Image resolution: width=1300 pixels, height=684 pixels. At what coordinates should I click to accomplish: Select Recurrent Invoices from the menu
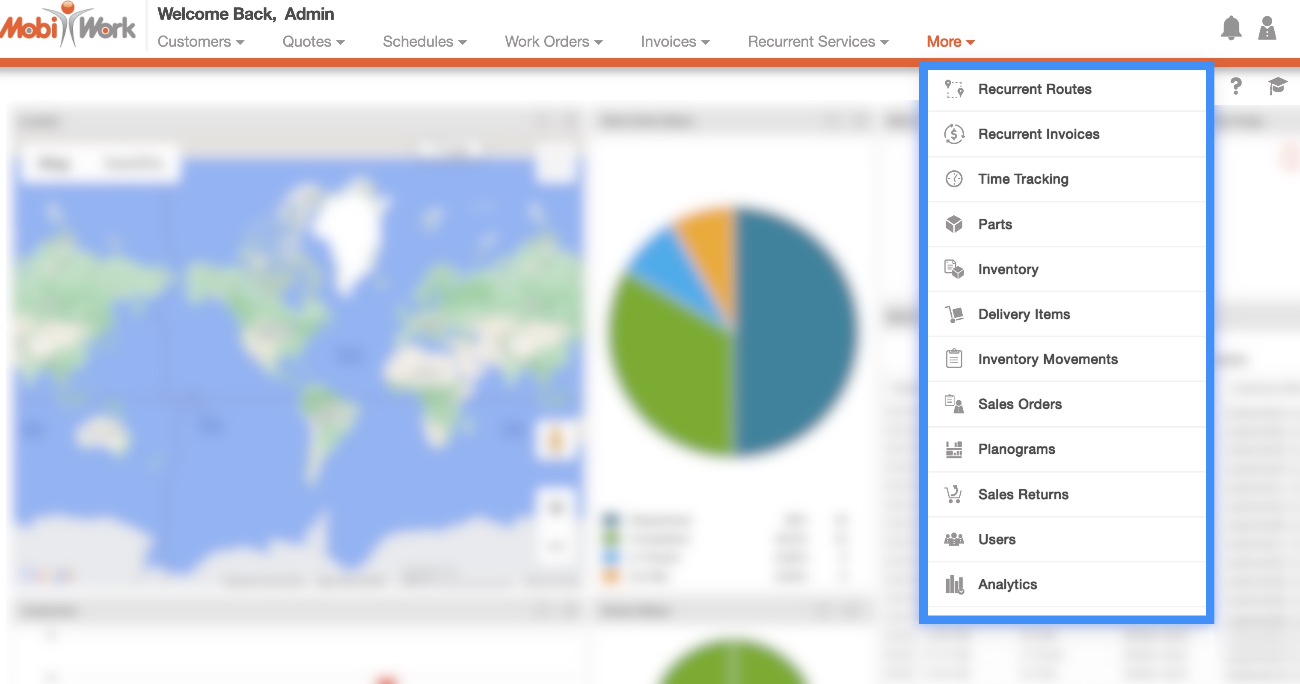[1039, 134]
